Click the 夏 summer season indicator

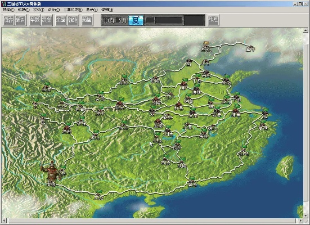(x=136, y=20)
